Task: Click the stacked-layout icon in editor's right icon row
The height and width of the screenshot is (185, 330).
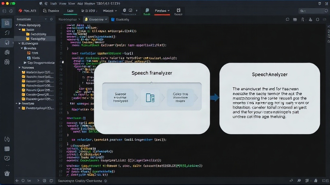Action: point(295,20)
